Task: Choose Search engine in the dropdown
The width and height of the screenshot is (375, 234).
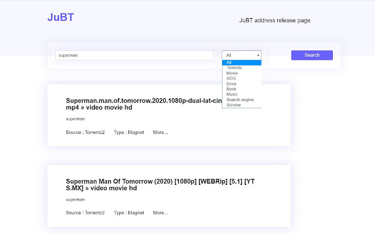Action: tap(238, 99)
